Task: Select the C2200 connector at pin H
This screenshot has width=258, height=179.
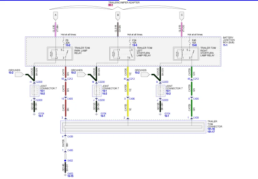Action: 39,82
